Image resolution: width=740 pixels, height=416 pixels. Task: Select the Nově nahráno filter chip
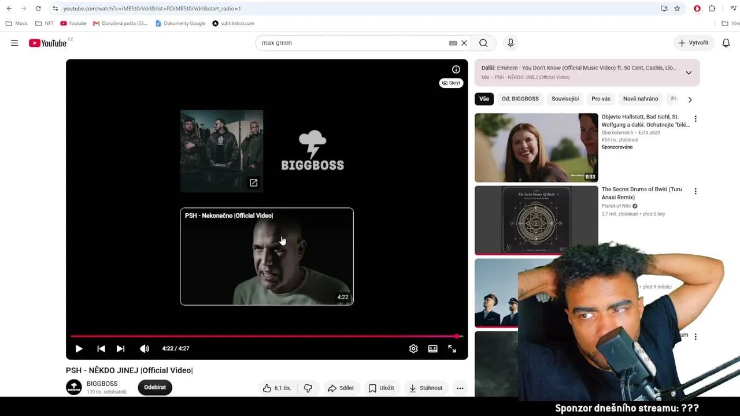coord(641,99)
